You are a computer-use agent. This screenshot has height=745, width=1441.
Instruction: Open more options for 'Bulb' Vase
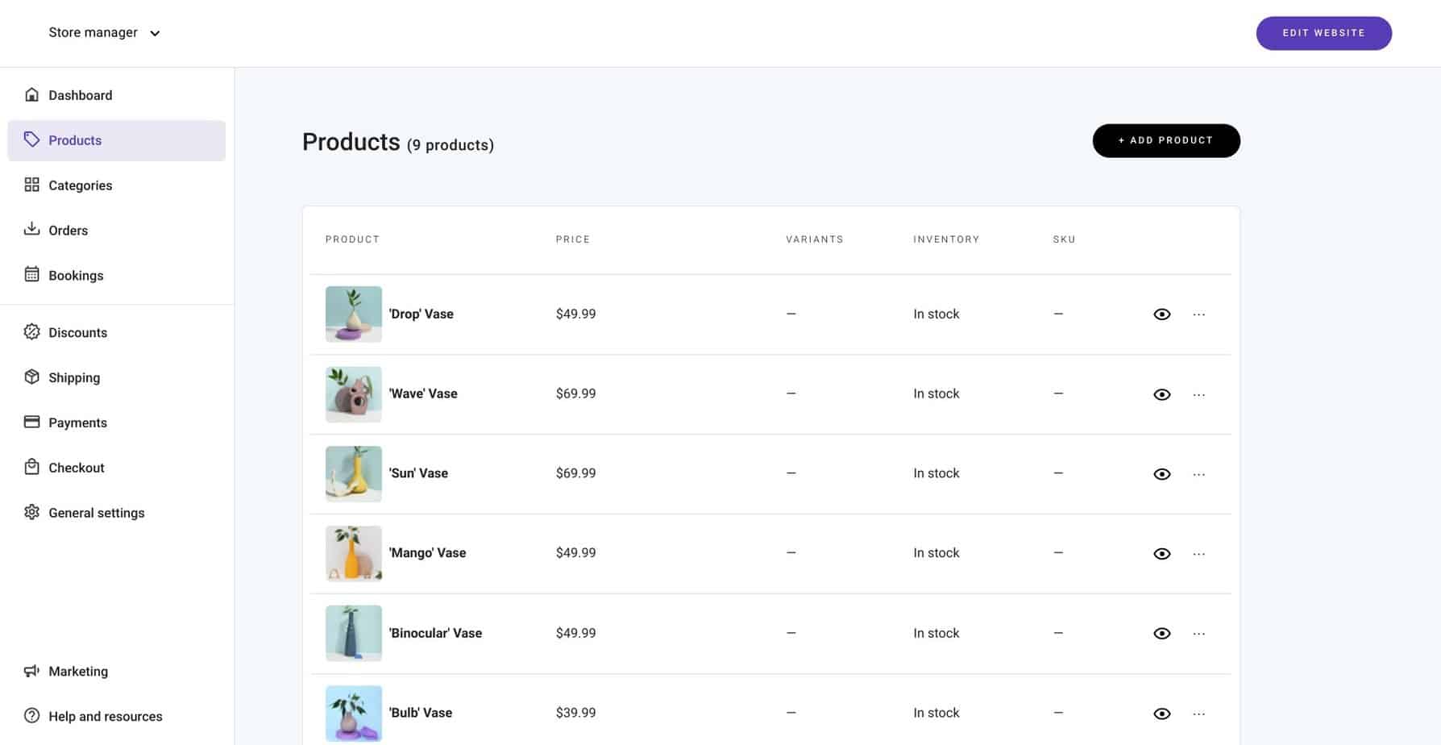pos(1198,714)
